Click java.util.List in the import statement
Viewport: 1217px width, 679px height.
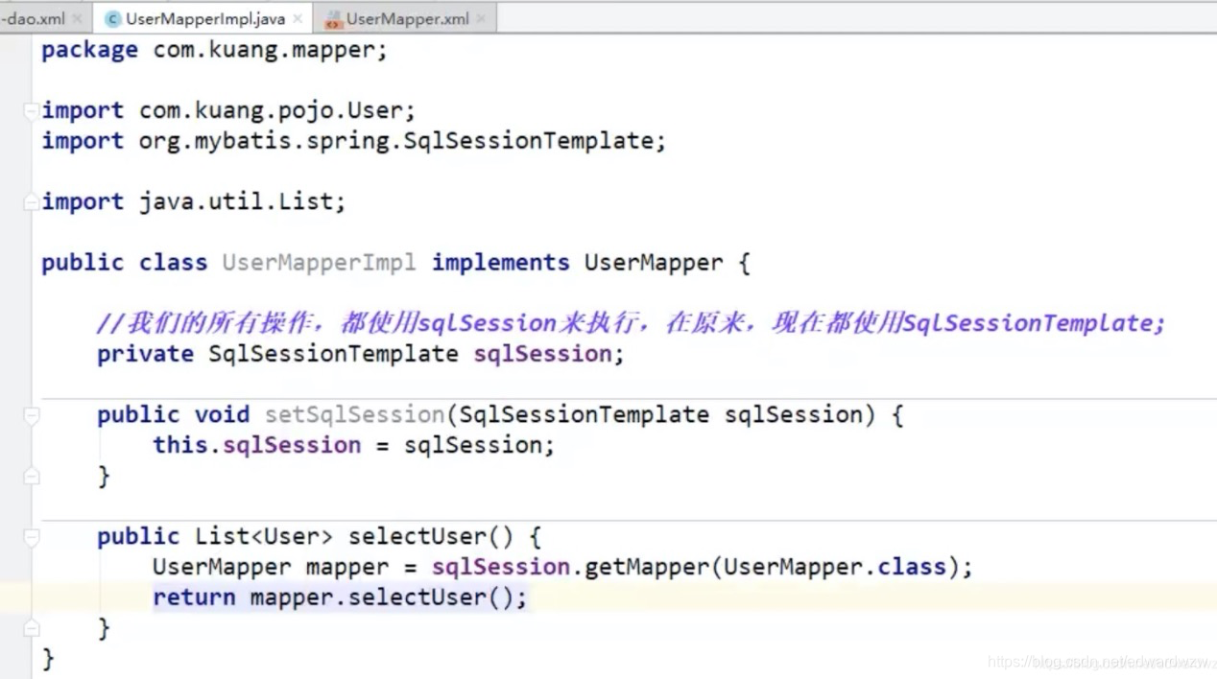[235, 201]
